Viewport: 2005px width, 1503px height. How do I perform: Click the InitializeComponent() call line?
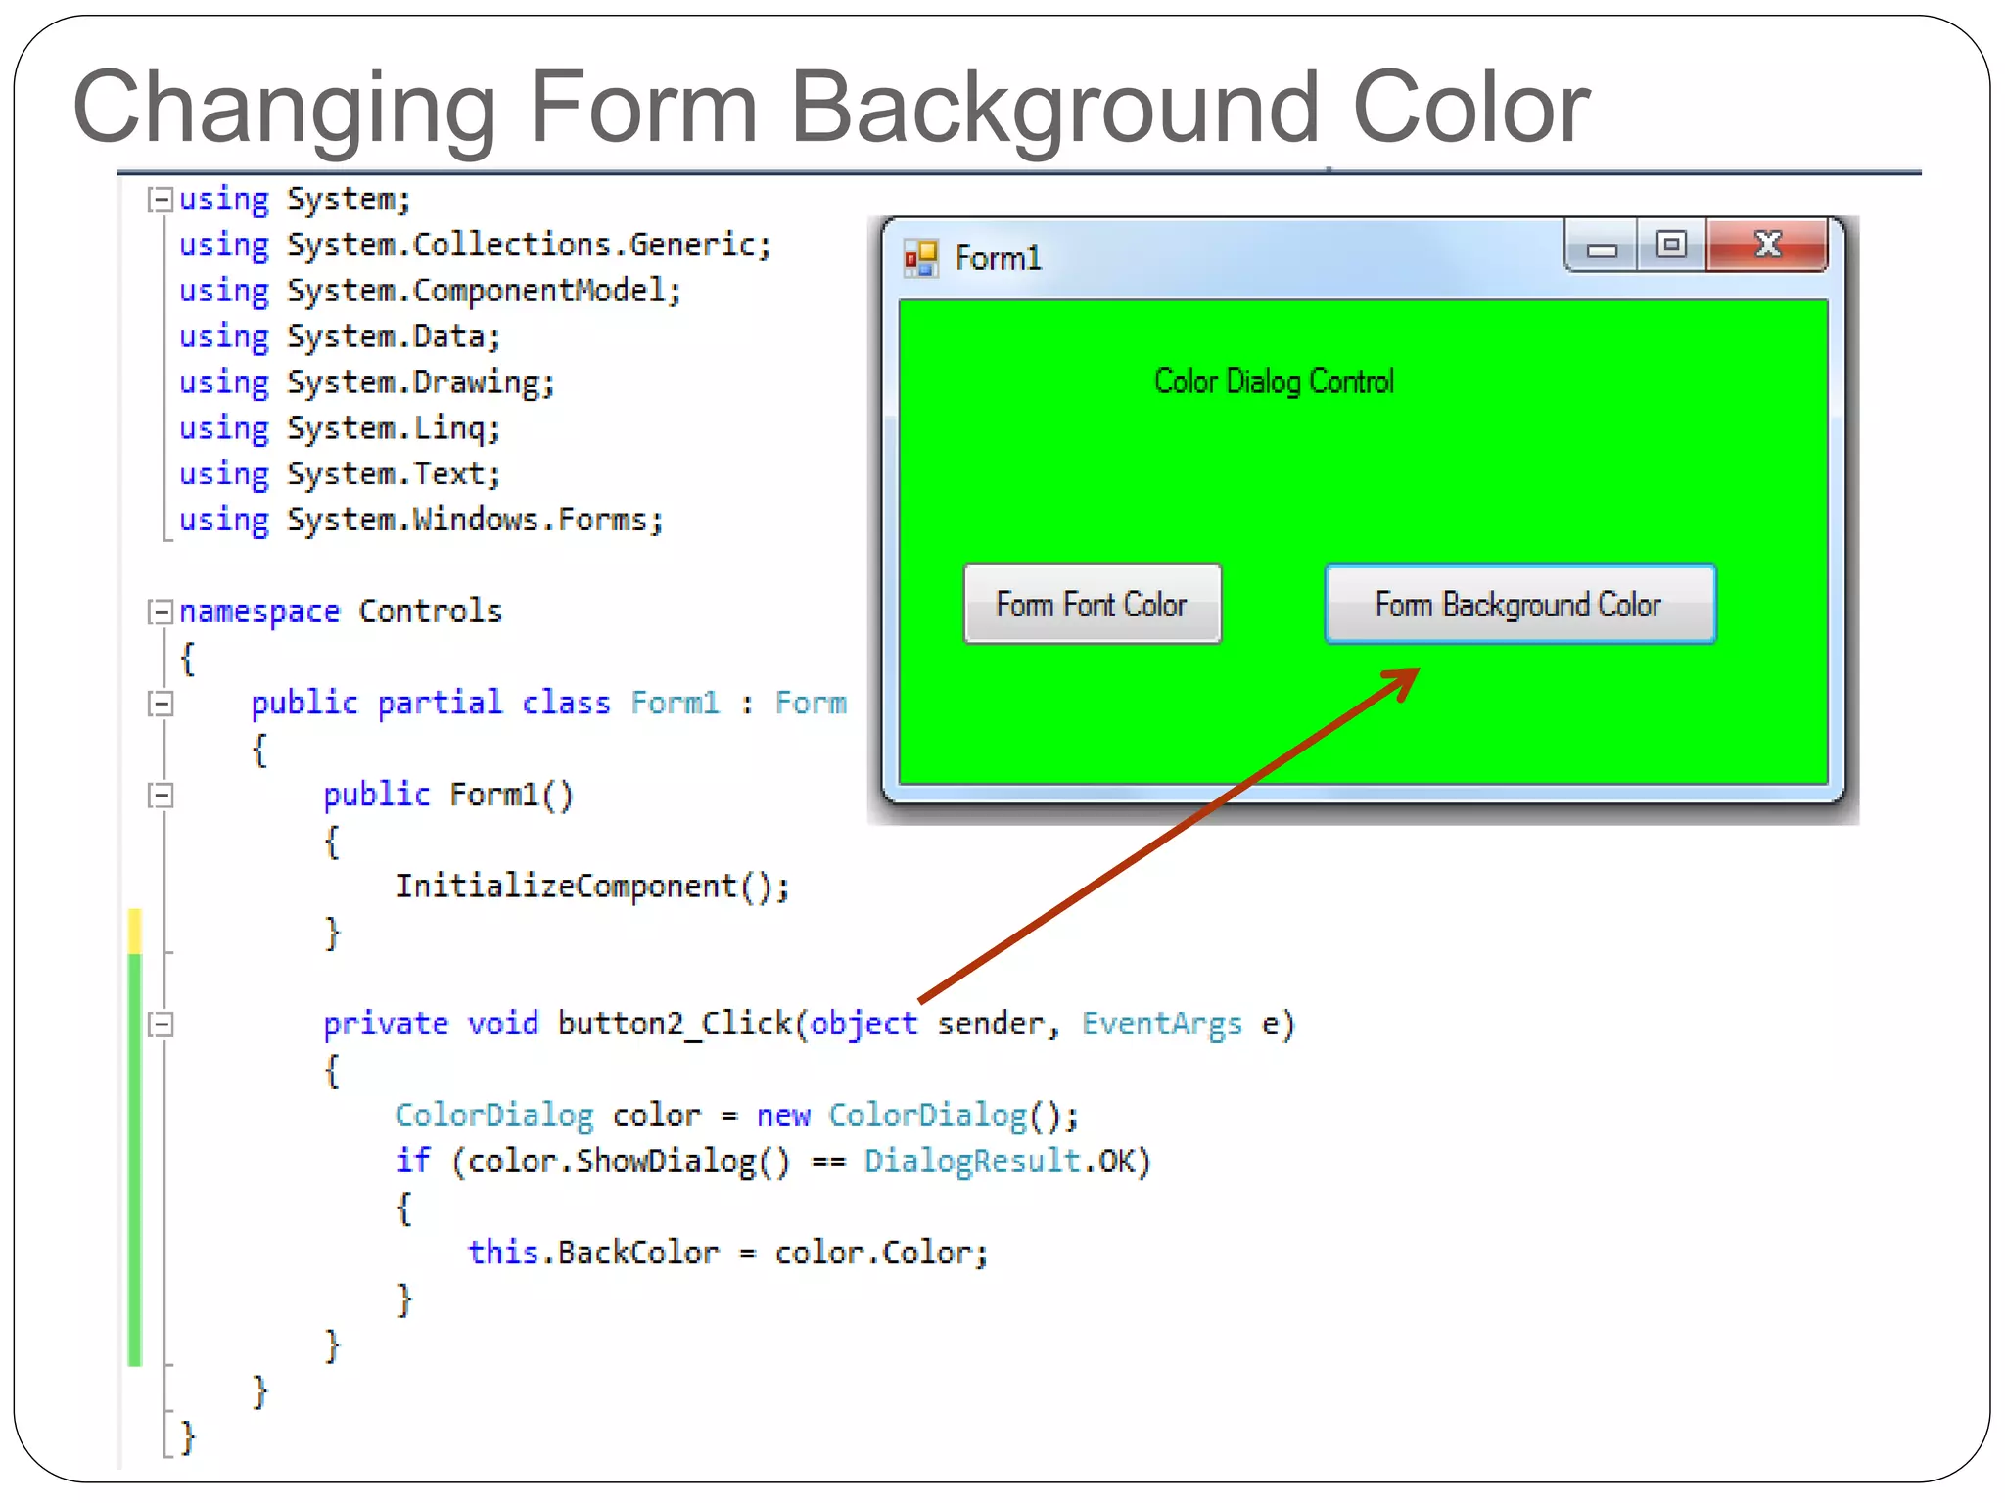[592, 887]
